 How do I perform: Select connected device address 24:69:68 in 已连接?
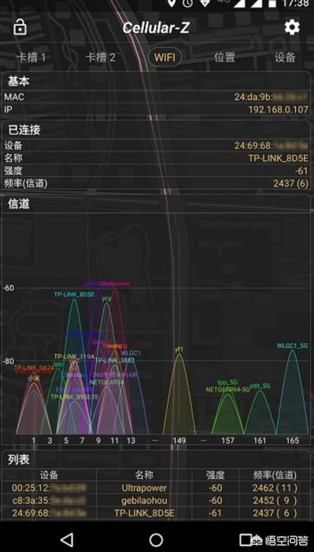coord(271,146)
